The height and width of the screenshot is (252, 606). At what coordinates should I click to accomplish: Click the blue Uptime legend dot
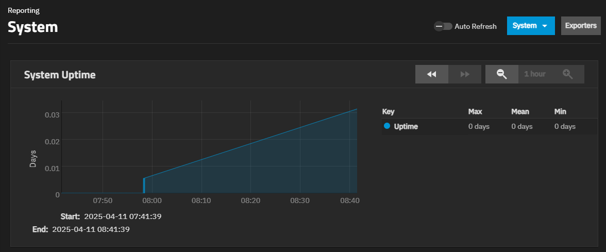387,126
